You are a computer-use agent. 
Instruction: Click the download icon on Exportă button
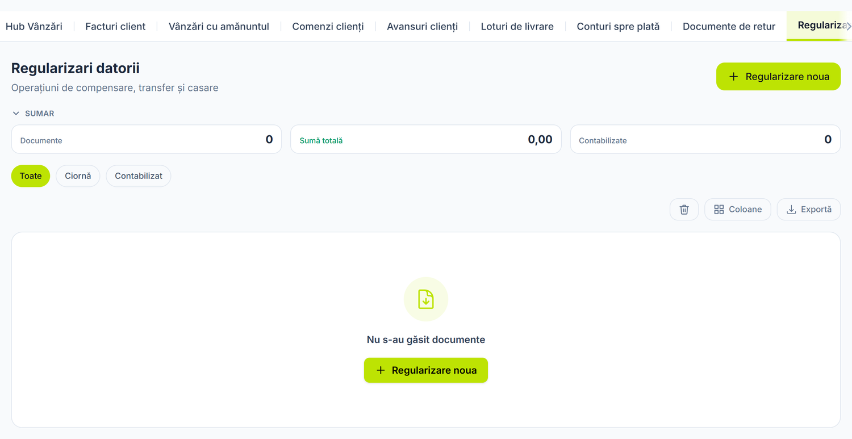click(791, 210)
